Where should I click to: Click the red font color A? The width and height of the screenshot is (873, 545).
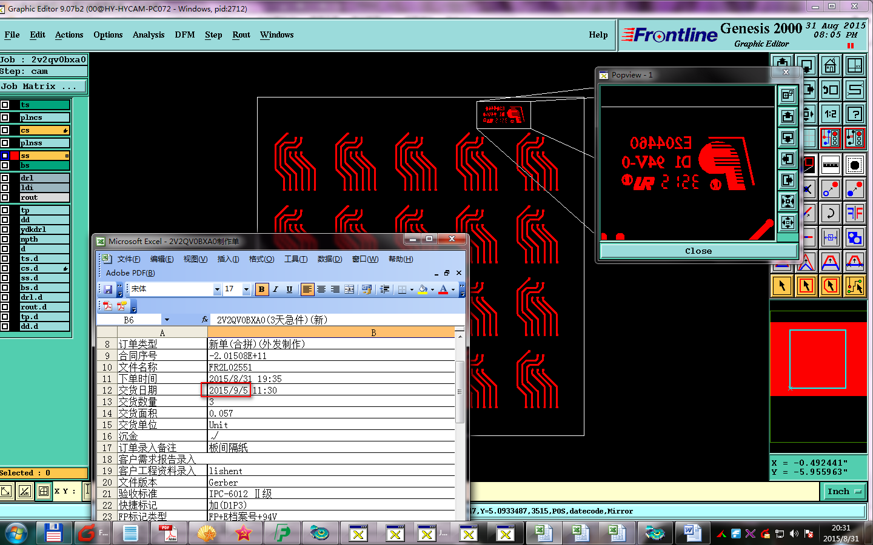(x=443, y=289)
